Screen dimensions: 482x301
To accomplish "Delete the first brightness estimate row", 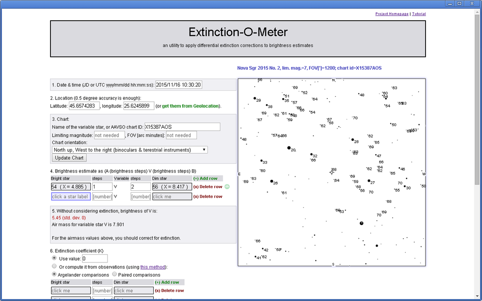I will 207,187.
